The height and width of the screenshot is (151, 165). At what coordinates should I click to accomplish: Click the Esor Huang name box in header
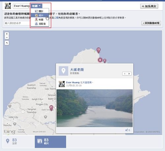21,6
